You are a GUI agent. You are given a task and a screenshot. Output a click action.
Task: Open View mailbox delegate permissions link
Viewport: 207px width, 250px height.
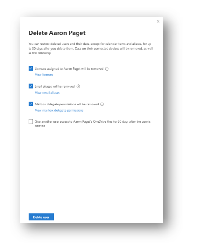[x=59, y=110]
